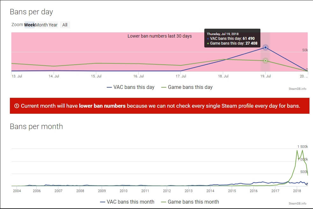313x209 pixels.
Task: Click the 2018 label on monthly chart axis
Action: 297,191
